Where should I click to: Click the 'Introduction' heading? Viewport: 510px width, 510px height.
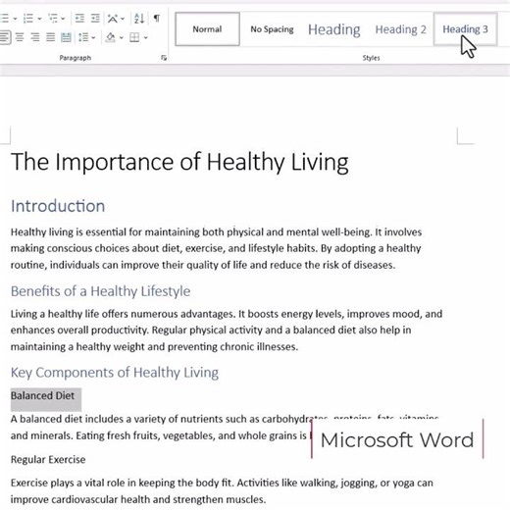pos(58,206)
